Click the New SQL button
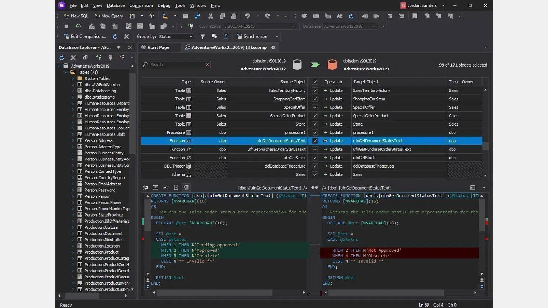This screenshot has width=548, height=308. [76, 16]
